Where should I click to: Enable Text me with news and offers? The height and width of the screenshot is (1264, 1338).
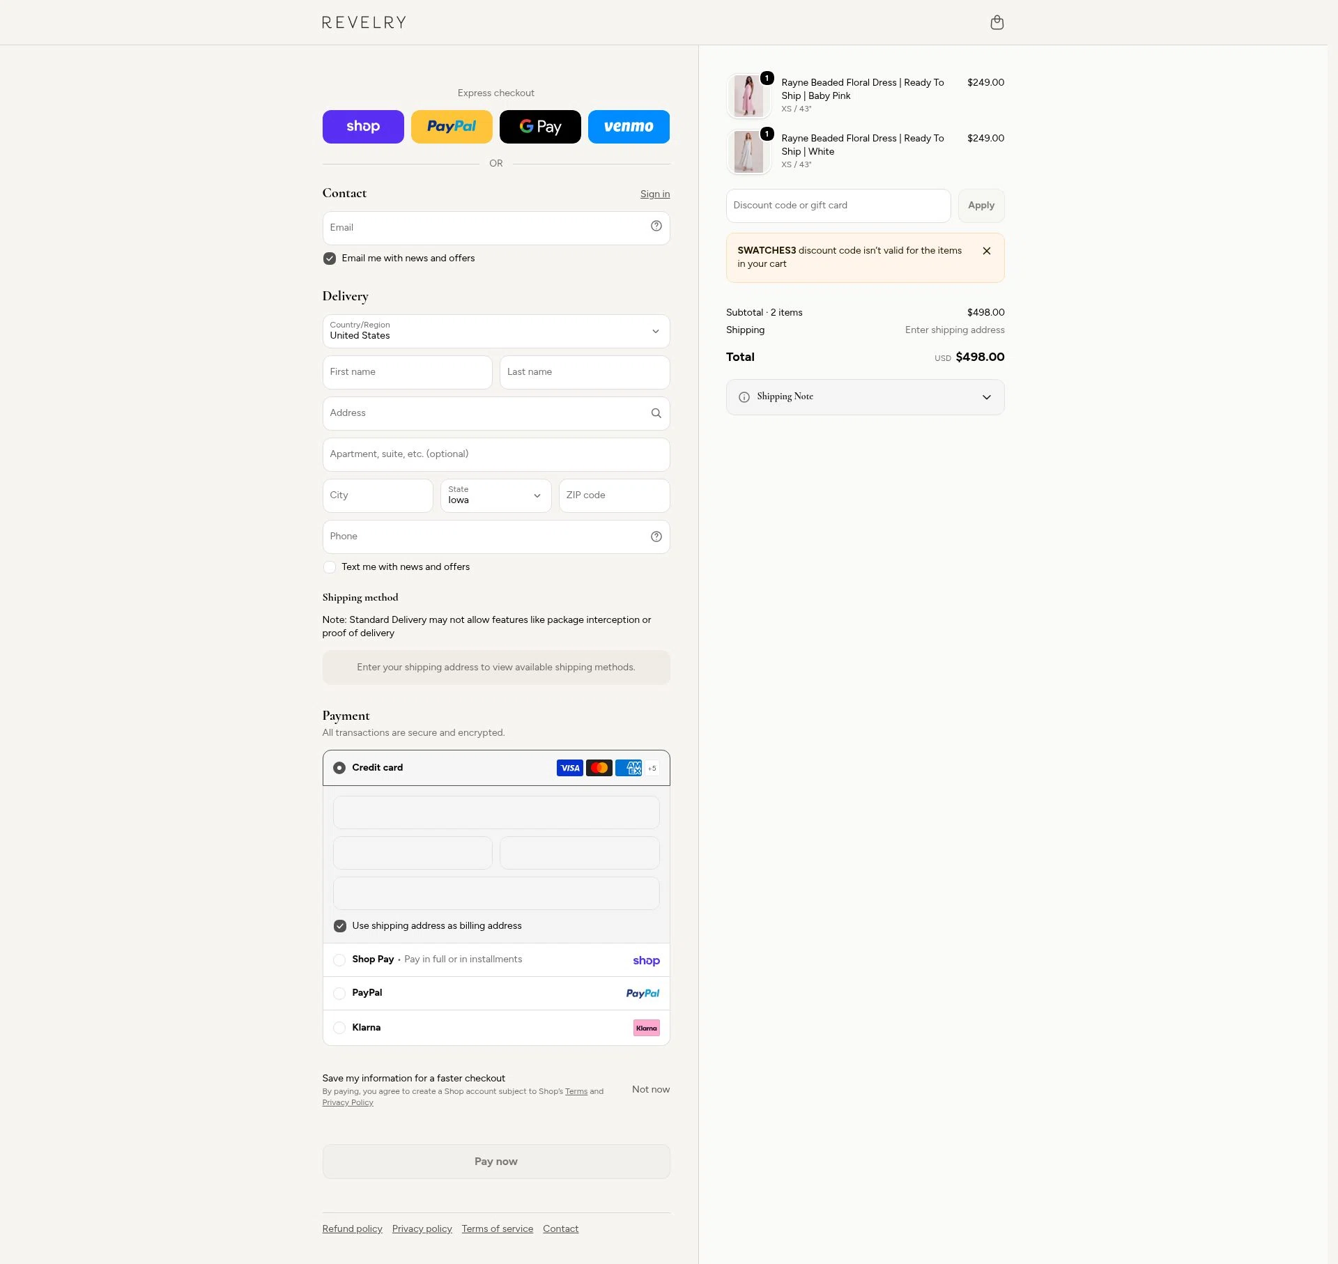click(330, 567)
